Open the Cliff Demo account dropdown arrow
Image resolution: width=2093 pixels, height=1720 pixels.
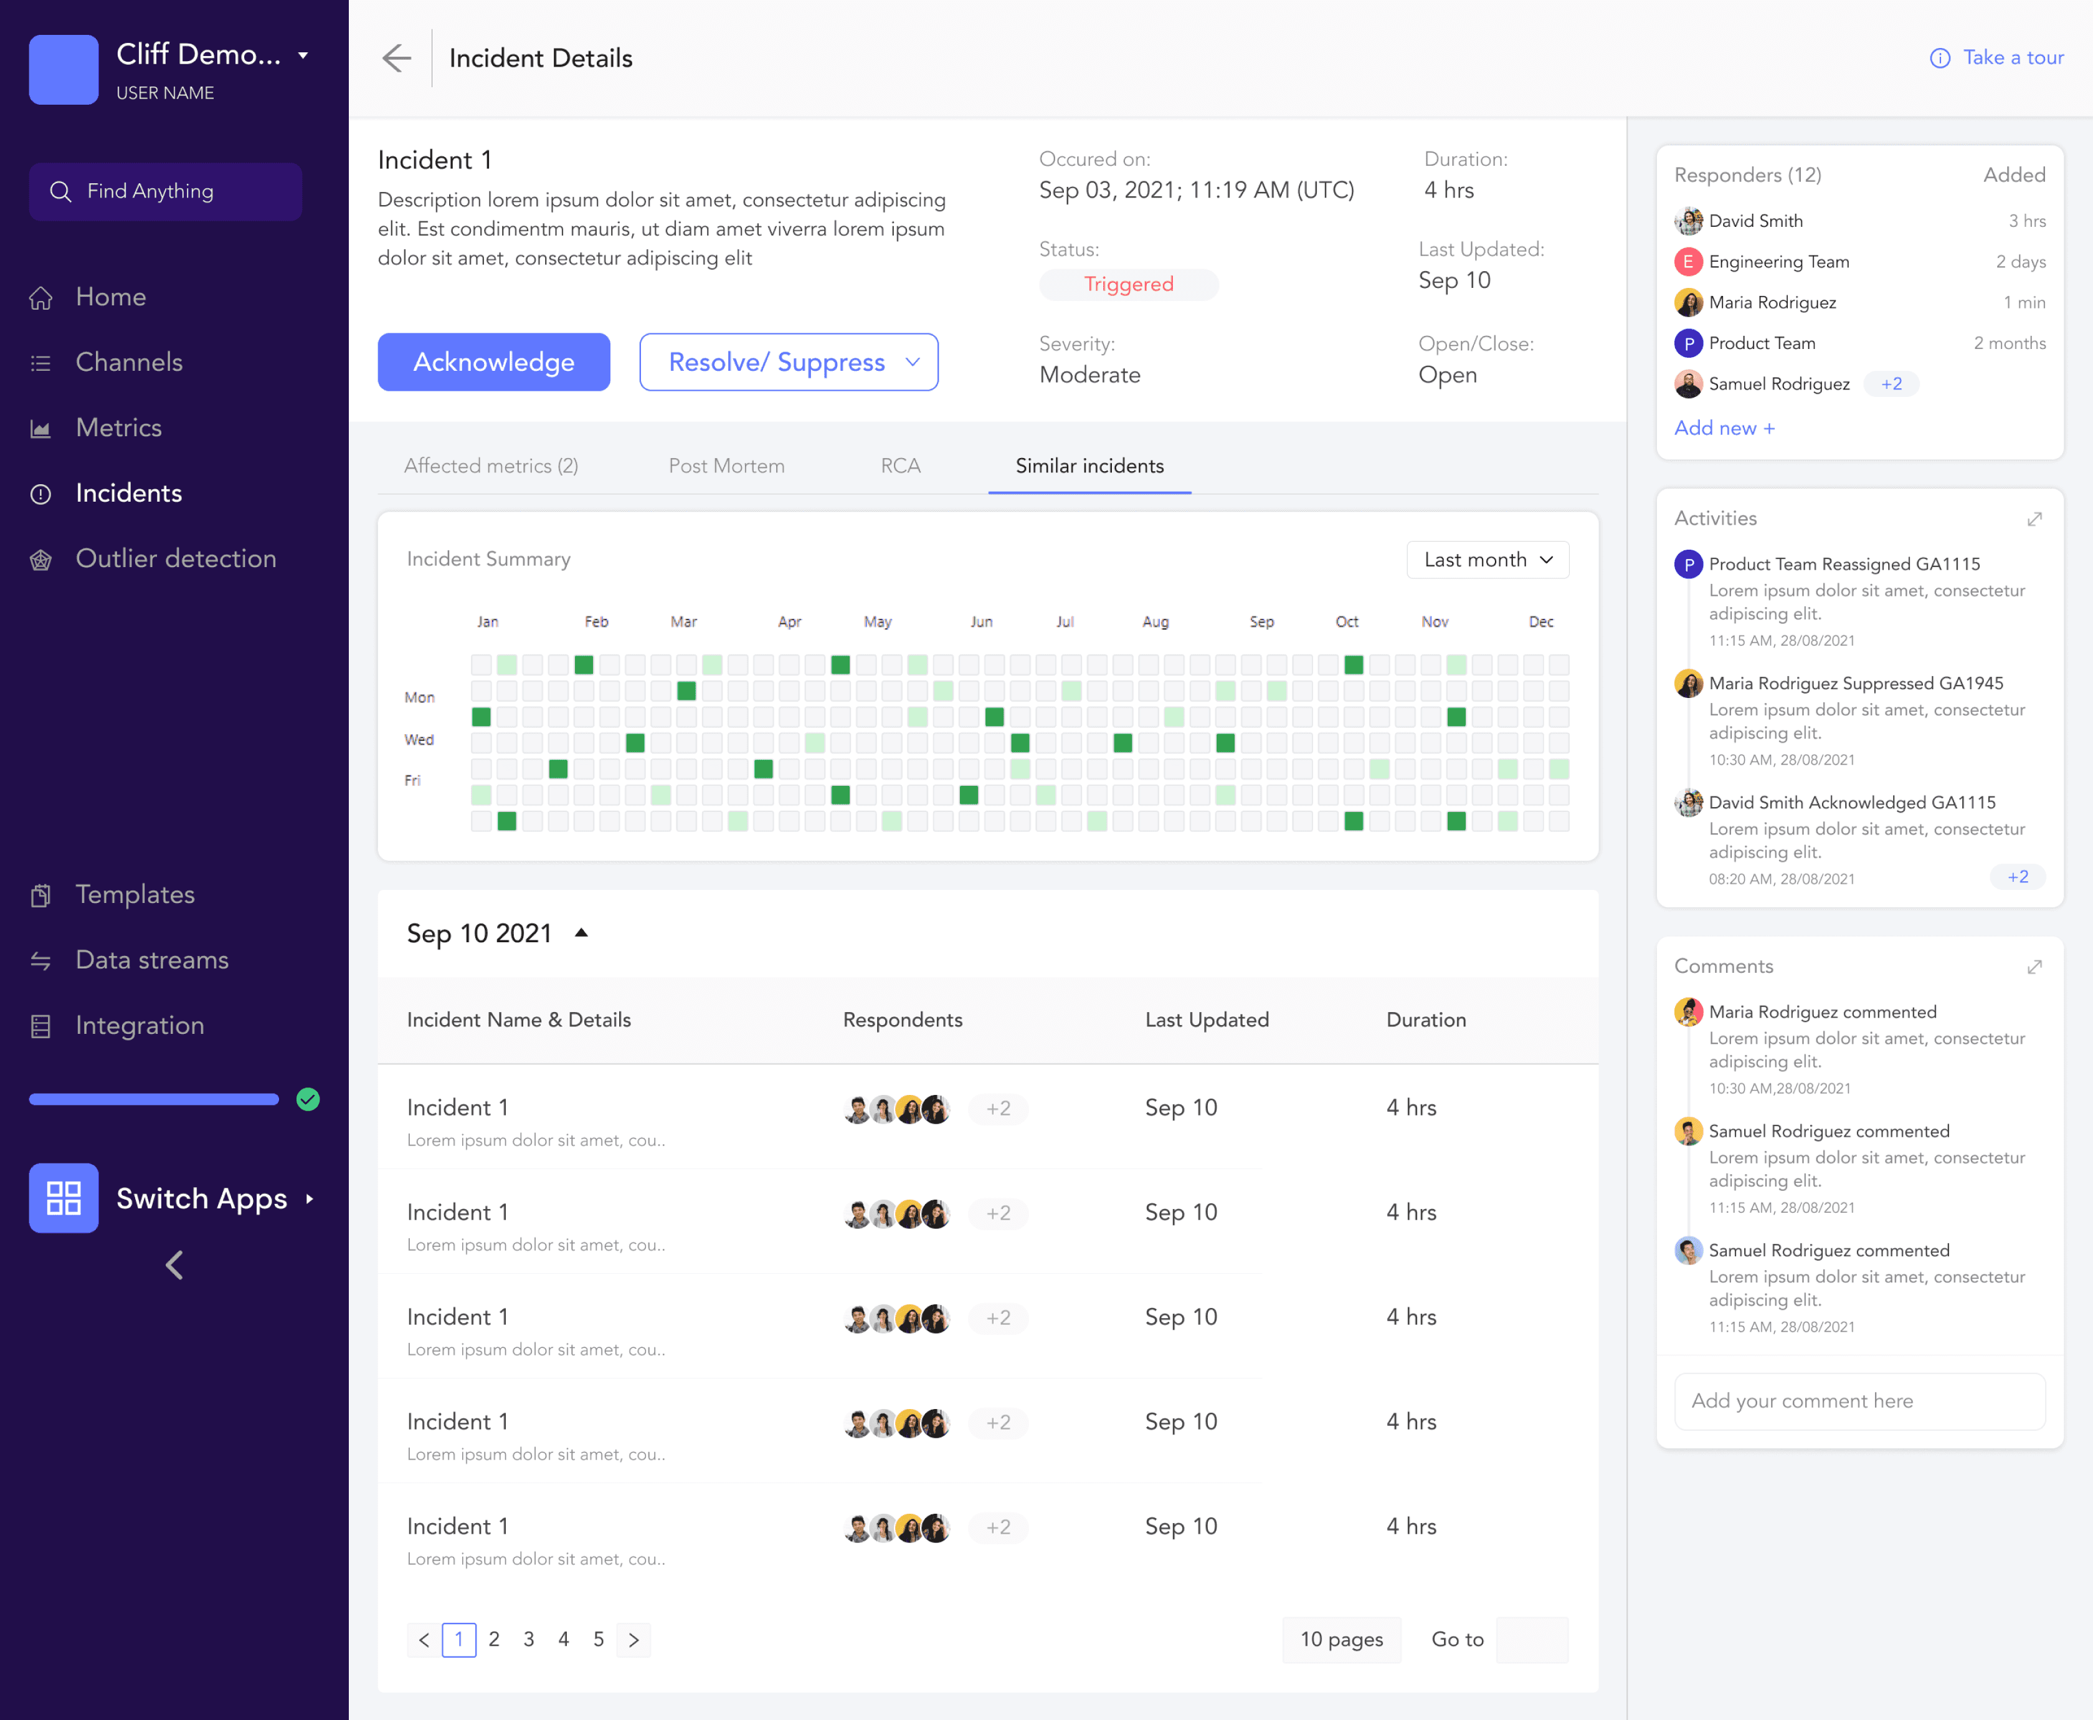pyautogui.click(x=303, y=55)
